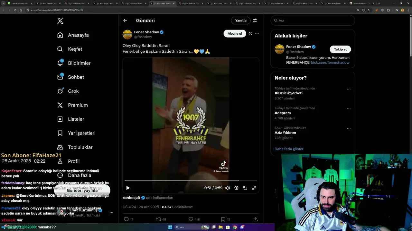This screenshot has height=231, width=412.
Task: Open Fener Shadow profile avatar on post
Action: (127, 34)
